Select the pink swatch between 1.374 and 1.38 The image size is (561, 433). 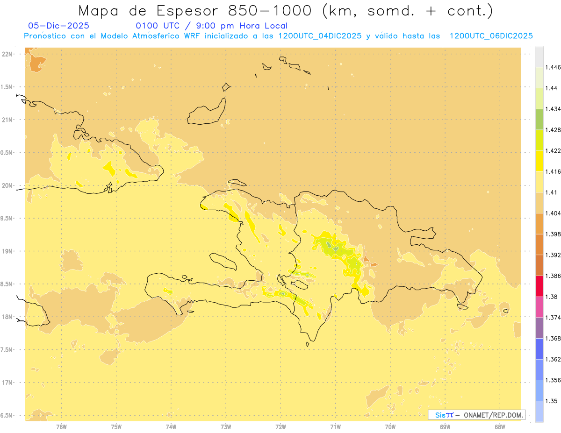(539, 307)
